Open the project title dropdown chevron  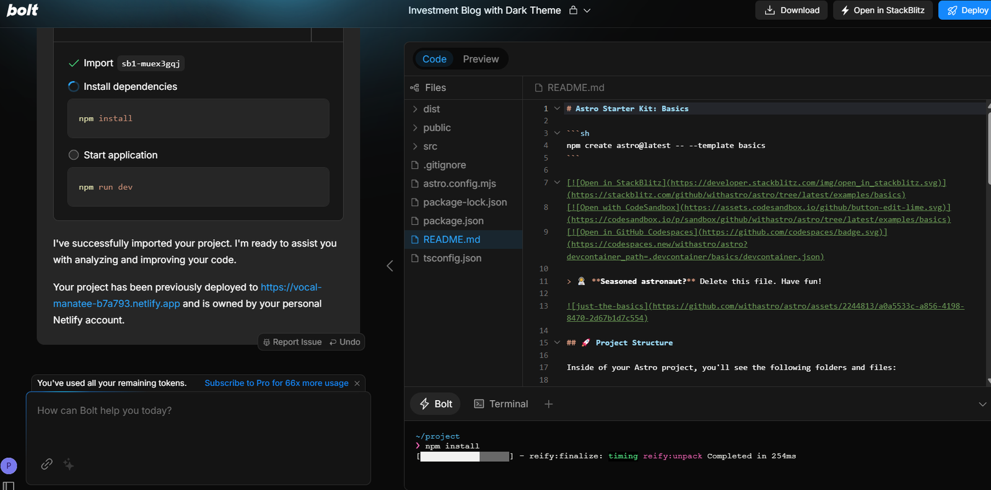tap(587, 11)
